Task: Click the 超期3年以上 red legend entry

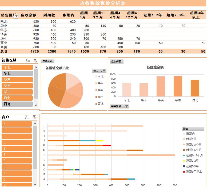Action: click(193, 172)
